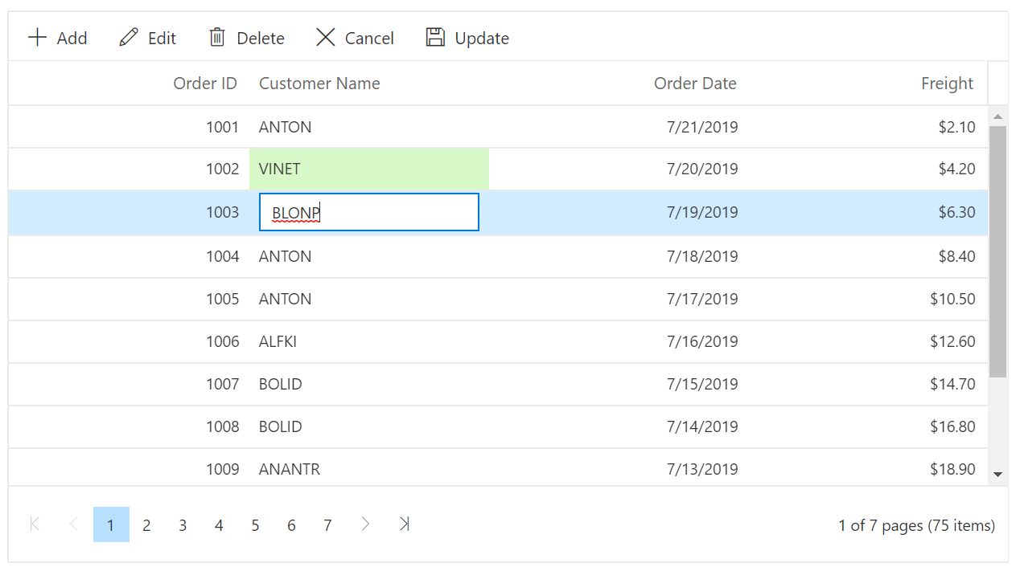Jump to last page arrow
1020x571 pixels.
pos(404,524)
